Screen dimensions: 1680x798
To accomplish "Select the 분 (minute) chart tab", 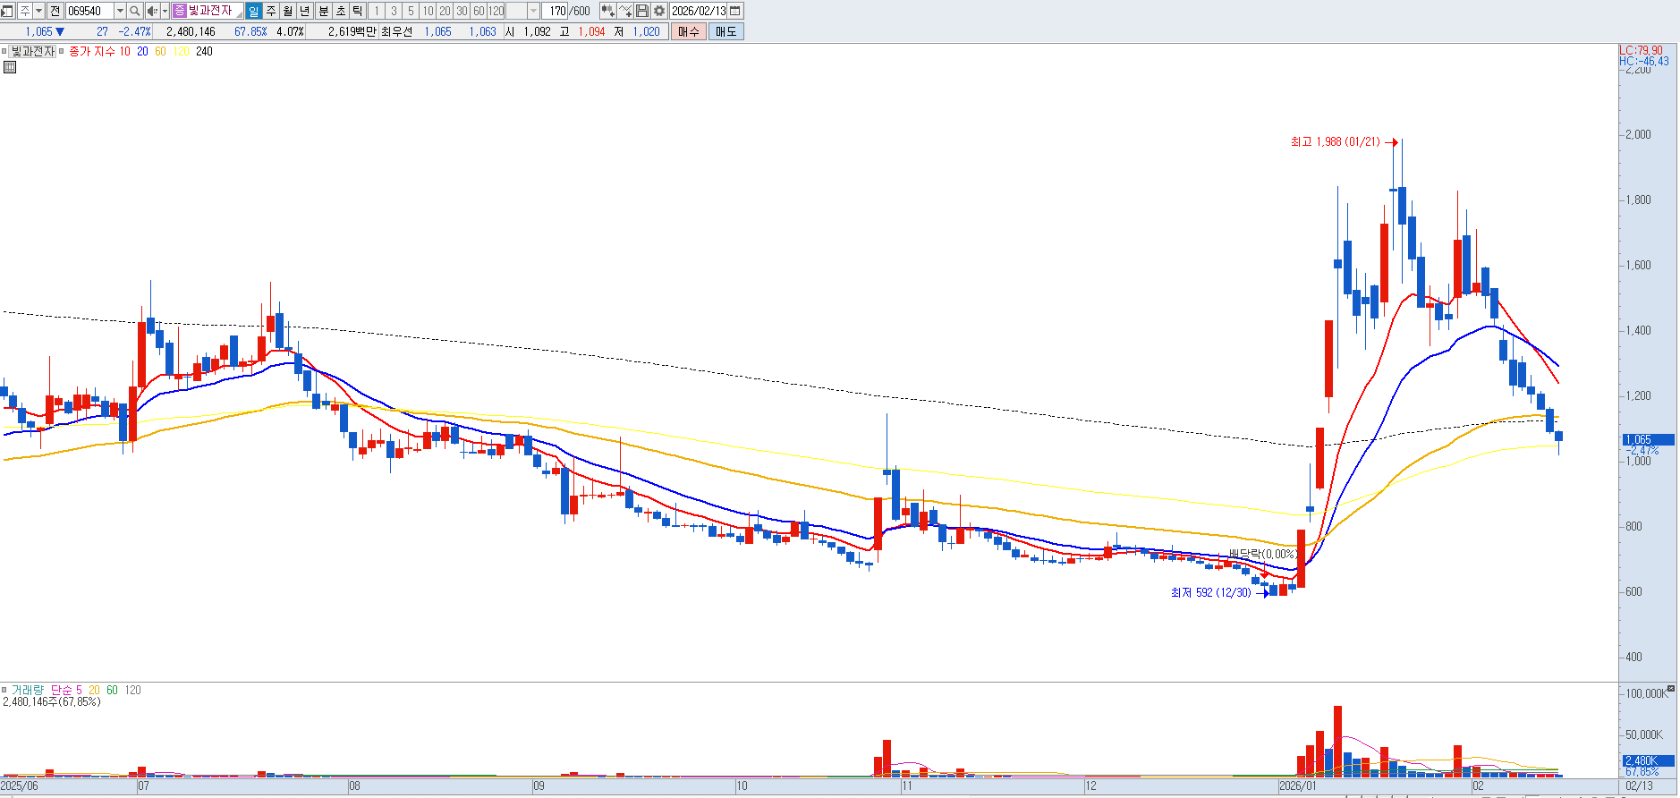I will (x=323, y=11).
